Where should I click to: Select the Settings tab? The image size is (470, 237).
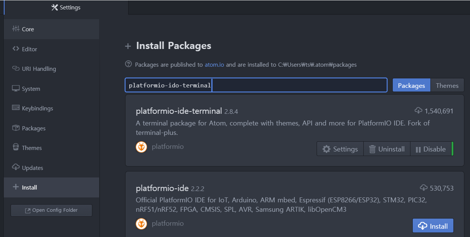click(66, 8)
